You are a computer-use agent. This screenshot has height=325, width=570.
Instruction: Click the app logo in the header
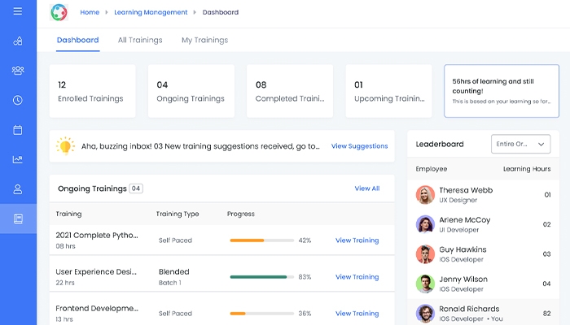[x=59, y=12]
